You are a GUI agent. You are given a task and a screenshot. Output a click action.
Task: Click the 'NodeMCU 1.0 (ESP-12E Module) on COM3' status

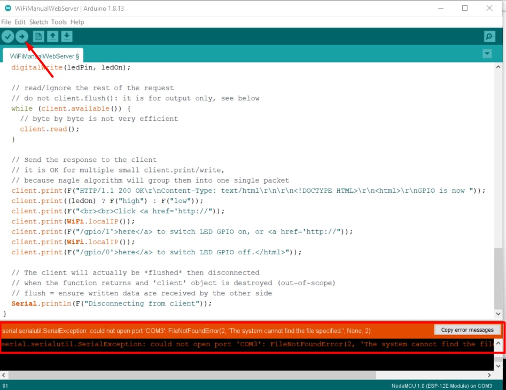coord(441,386)
